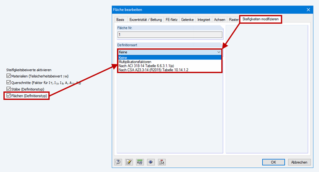
Task: Click the Steifigkeitsbeiwerte aktivieren heading
Action: tap(29, 70)
